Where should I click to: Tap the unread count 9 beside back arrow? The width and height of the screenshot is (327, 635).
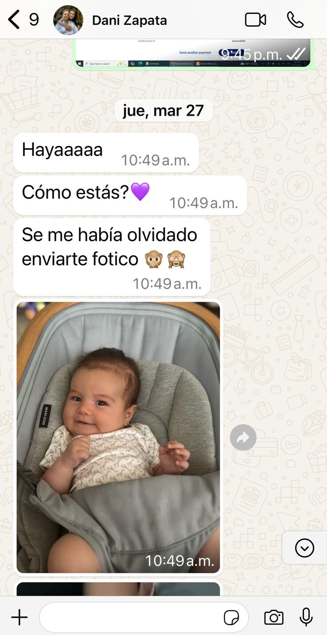[34, 20]
